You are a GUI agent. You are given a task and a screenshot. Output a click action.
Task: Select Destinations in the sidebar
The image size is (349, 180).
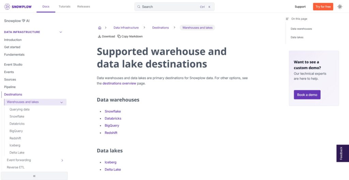pyautogui.click(x=13, y=94)
